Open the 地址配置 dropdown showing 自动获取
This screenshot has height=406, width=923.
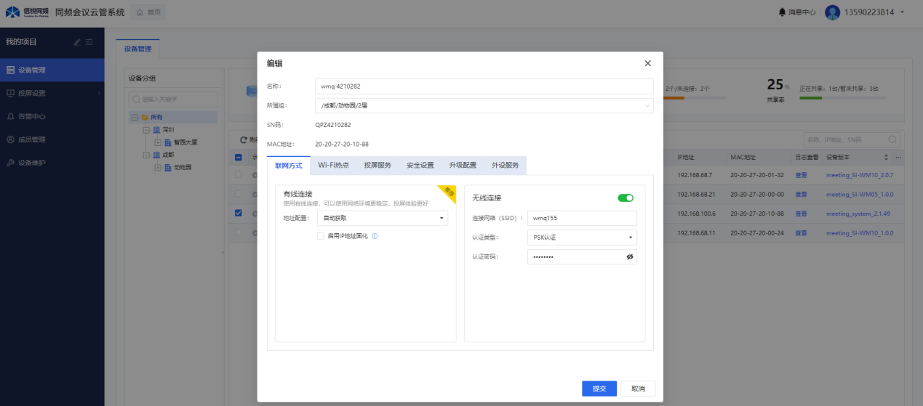click(x=383, y=218)
